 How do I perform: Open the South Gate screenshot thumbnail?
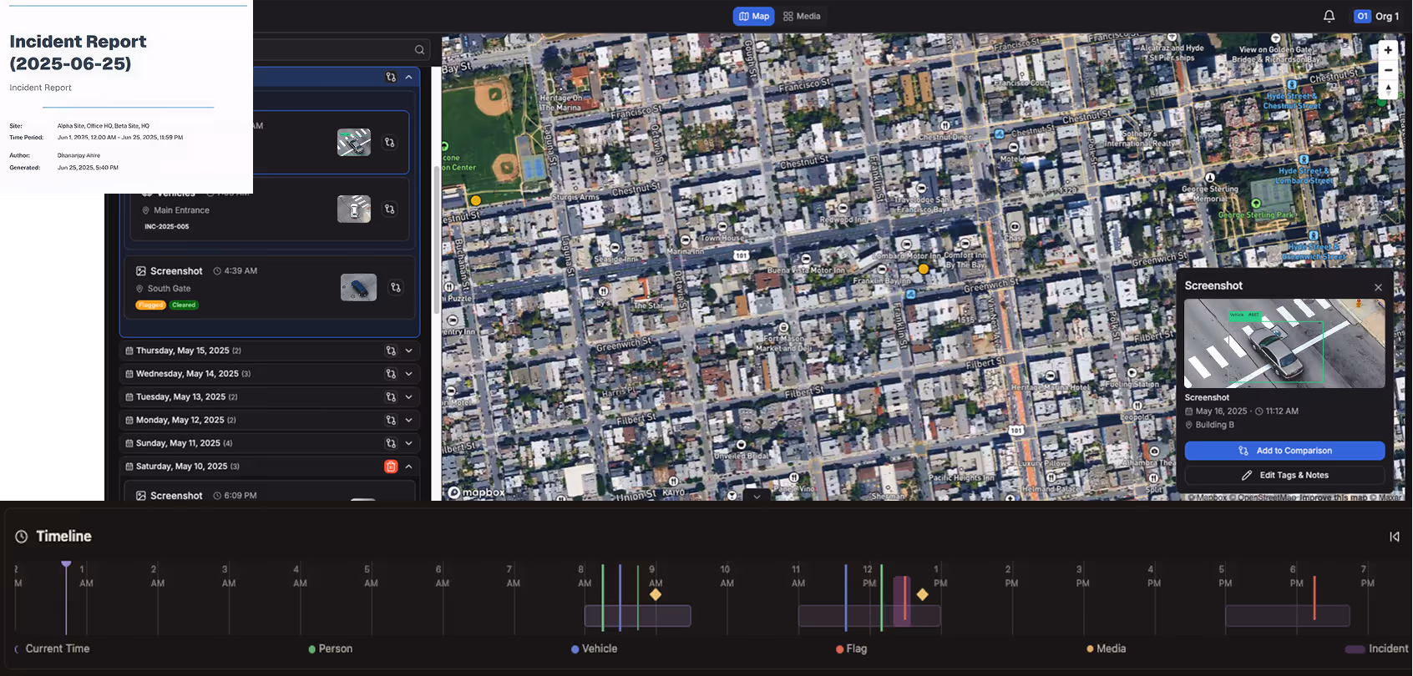click(x=358, y=287)
